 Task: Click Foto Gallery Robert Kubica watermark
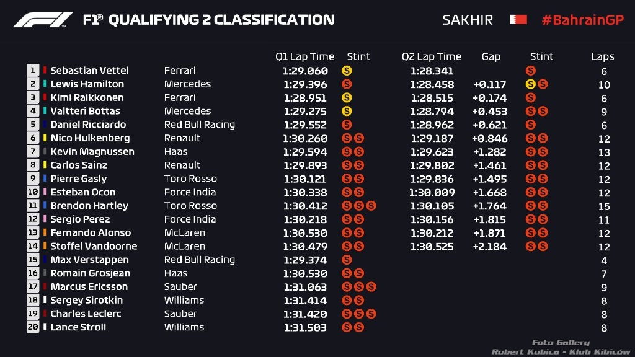point(560,347)
